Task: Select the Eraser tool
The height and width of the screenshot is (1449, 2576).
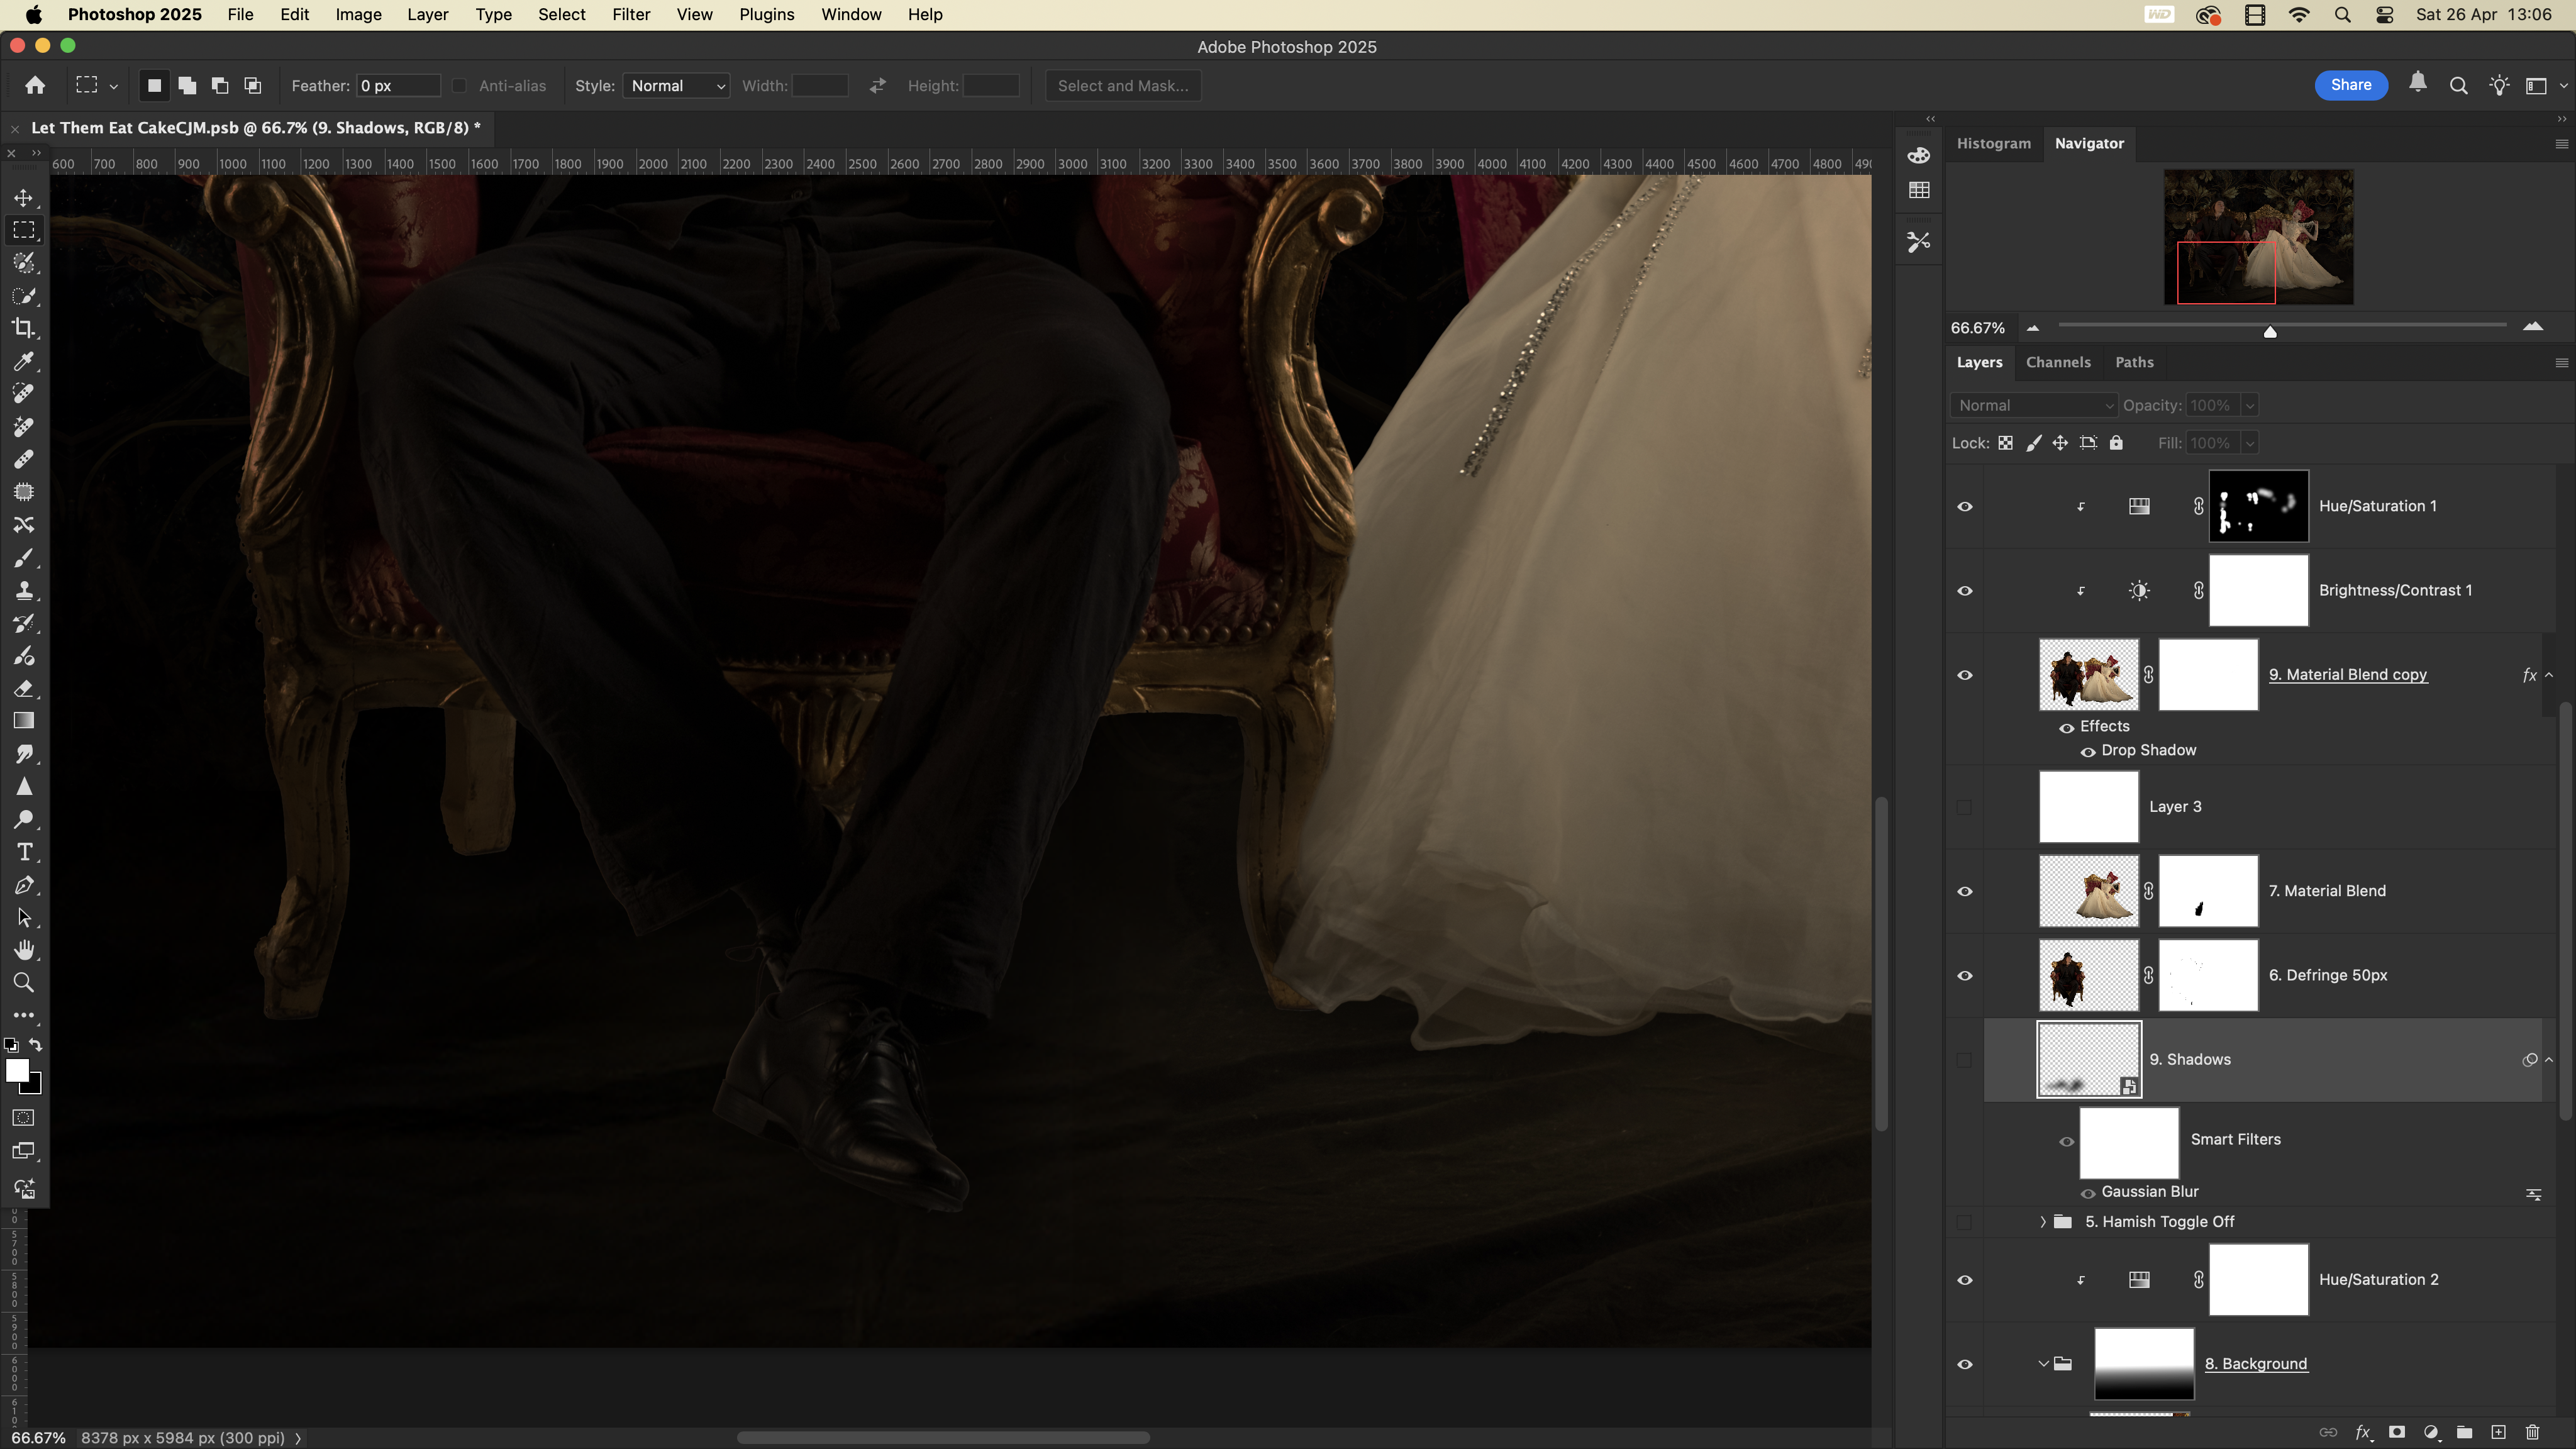Action: pyautogui.click(x=24, y=688)
